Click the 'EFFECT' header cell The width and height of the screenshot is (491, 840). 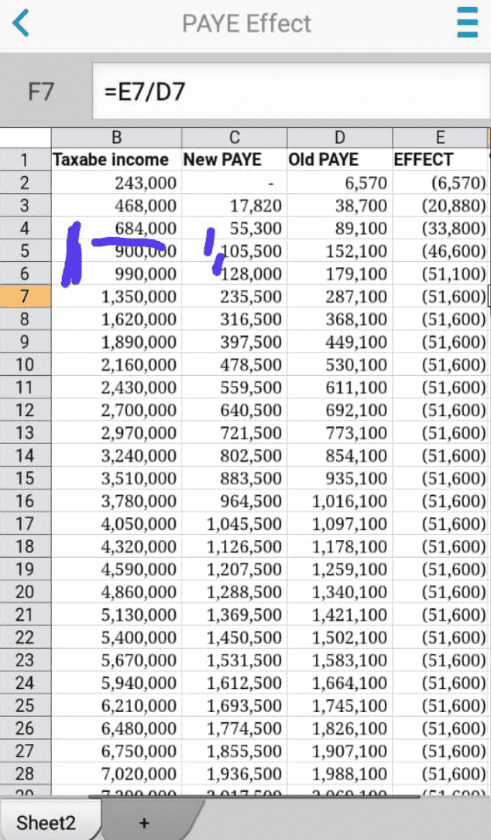click(x=440, y=160)
